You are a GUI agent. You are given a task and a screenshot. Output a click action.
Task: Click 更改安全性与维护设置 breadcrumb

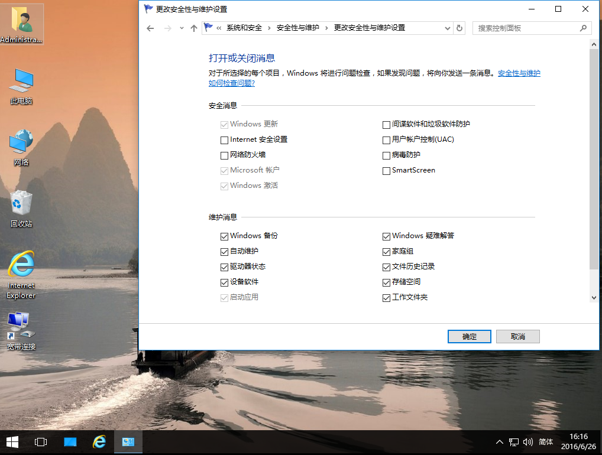click(x=370, y=28)
